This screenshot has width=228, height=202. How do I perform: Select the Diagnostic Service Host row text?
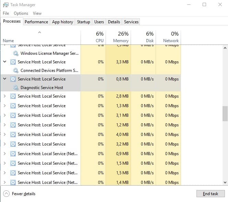point(42,88)
